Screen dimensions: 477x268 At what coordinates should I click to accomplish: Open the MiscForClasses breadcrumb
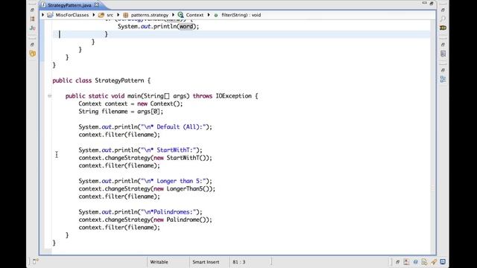point(72,15)
